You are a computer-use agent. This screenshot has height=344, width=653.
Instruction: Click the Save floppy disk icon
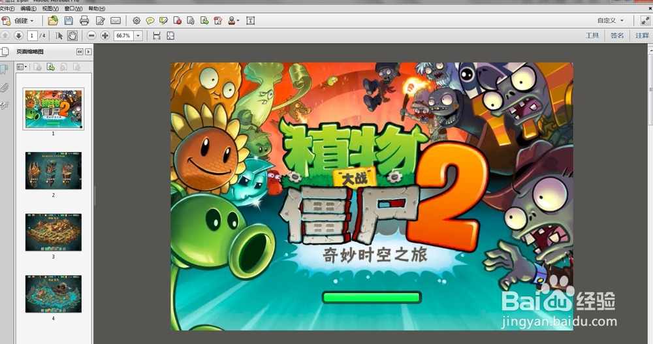(69, 20)
